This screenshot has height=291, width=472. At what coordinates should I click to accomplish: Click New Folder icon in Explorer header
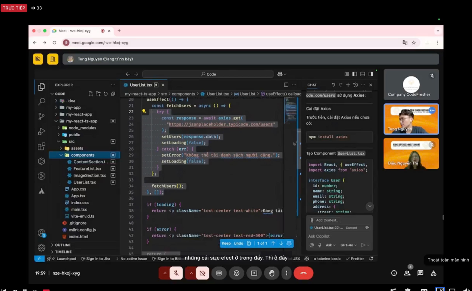pyautogui.click(x=98, y=94)
